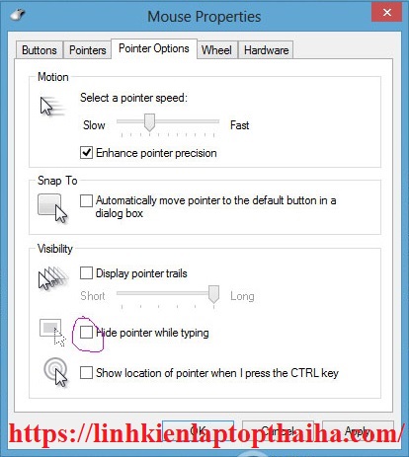The width and height of the screenshot is (409, 457).
Task: Enable Automatically move pointer to default button
Action: (86, 200)
